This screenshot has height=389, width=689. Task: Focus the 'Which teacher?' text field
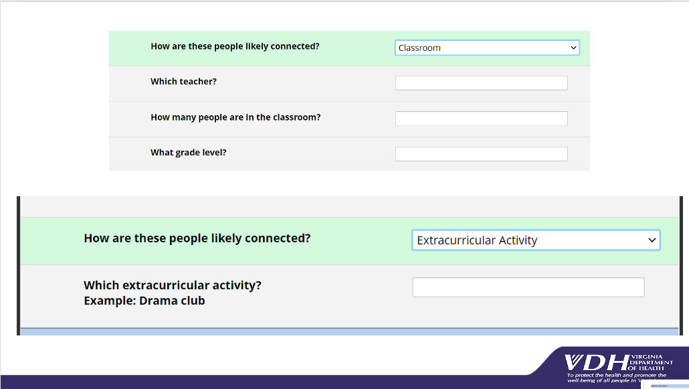point(481,83)
